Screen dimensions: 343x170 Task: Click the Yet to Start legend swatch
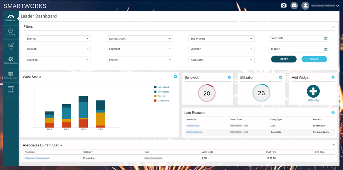click(x=155, y=87)
